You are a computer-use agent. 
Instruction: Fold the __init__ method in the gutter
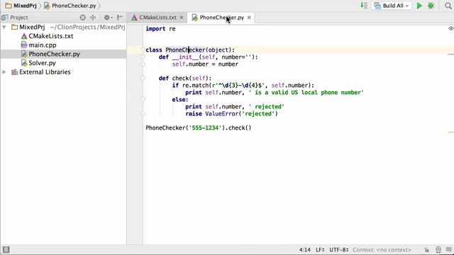143,57
